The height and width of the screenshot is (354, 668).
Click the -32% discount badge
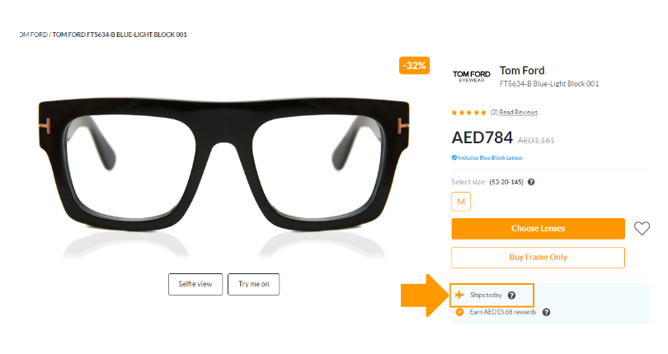tap(414, 66)
